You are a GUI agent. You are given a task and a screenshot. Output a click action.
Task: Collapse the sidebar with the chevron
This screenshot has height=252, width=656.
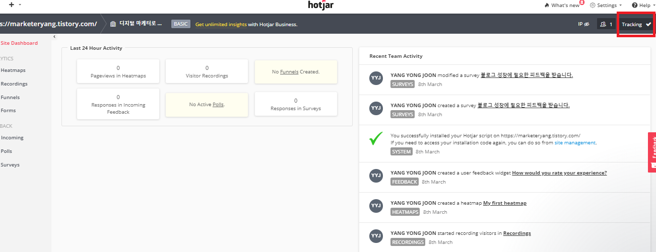point(54,37)
